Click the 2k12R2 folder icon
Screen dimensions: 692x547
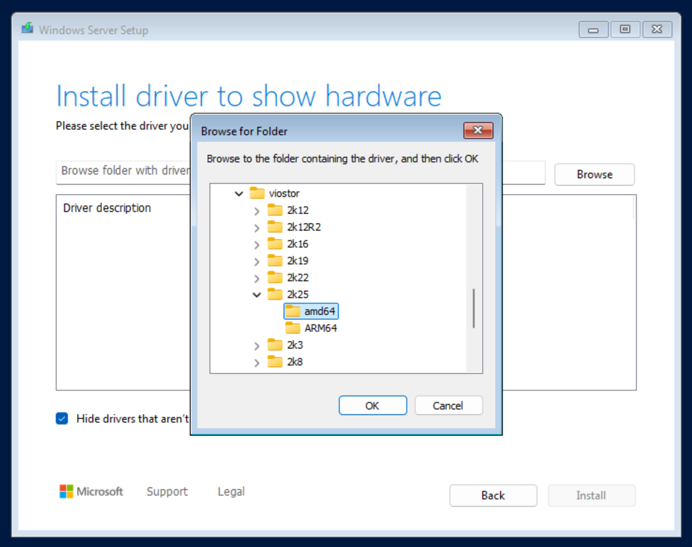coord(275,227)
